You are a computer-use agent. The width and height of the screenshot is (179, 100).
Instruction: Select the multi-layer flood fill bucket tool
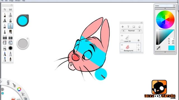pyautogui.click(x=10, y=42)
